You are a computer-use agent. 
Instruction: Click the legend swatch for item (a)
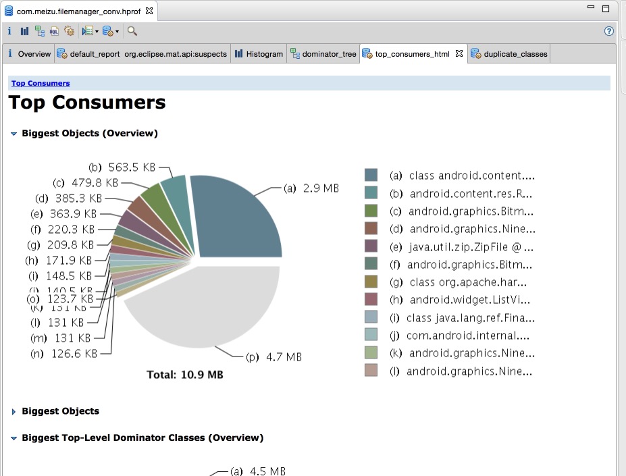coord(371,175)
